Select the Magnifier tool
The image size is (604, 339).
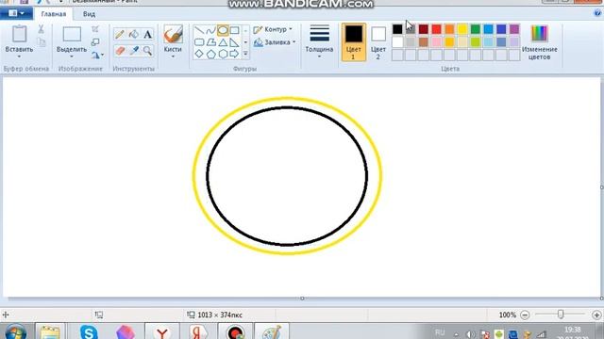coord(147,50)
